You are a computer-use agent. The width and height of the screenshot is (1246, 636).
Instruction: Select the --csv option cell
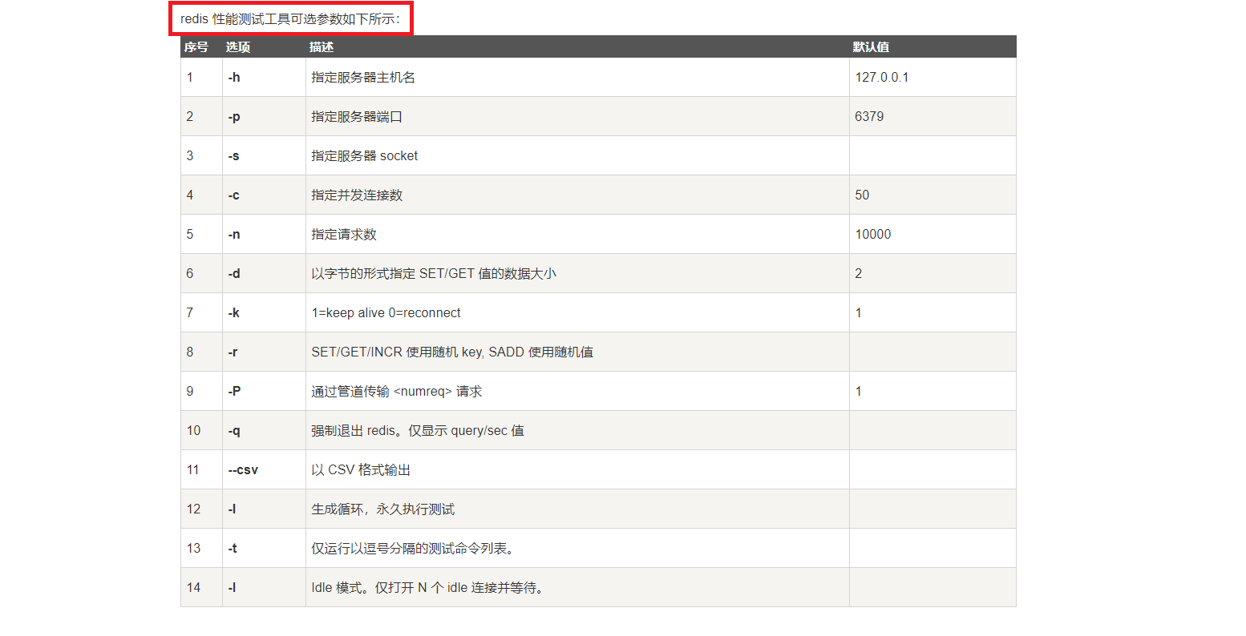tap(243, 470)
